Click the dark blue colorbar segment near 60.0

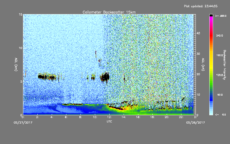point(211,96)
